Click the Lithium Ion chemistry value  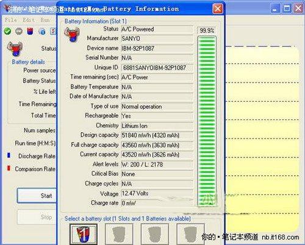pos(157,126)
